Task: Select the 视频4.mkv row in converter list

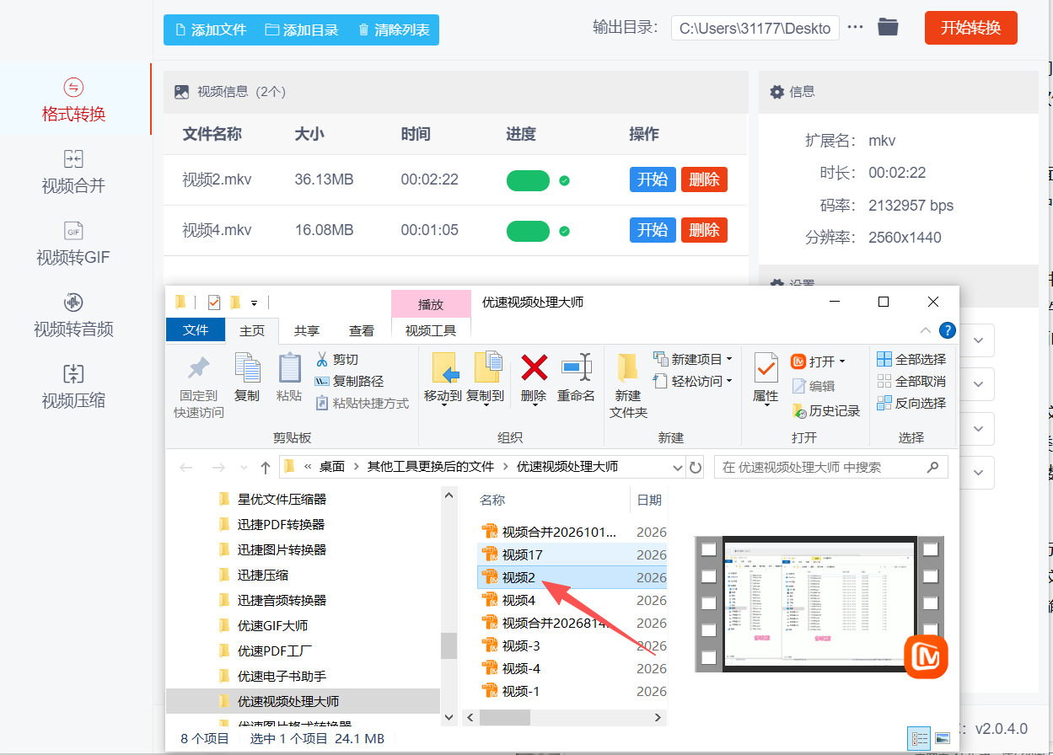Action: pyautogui.click(x=455, y=230)
